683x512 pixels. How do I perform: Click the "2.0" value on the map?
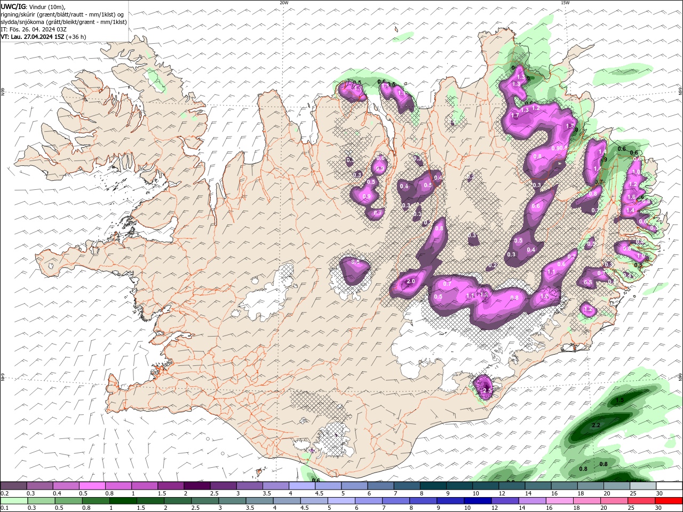411,281
